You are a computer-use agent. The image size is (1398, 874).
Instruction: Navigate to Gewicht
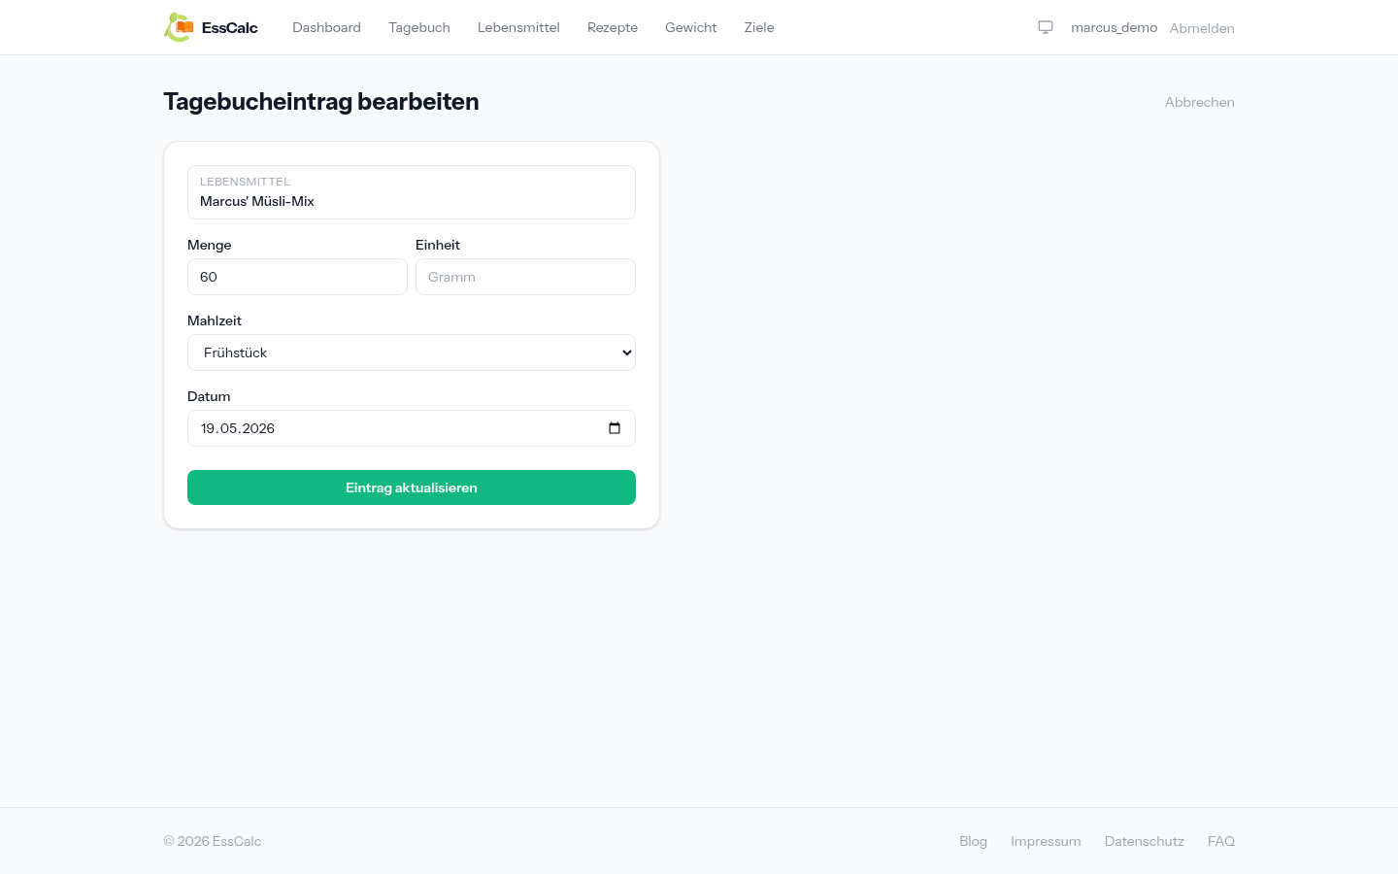click(x=691, y=27)
